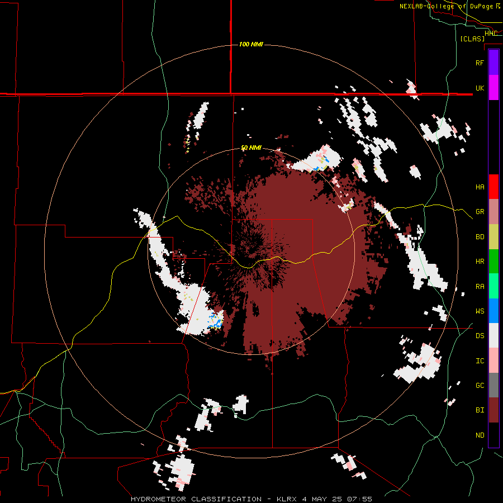This screenshot has height=503, width=503.
Task: Select the RA legend label
Action: click(480, 287)
